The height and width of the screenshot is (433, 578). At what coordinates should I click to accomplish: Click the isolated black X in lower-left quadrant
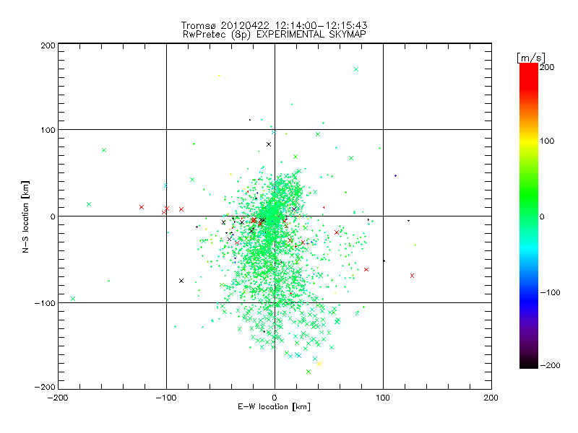pyautogui.click(x=181, y=281)
